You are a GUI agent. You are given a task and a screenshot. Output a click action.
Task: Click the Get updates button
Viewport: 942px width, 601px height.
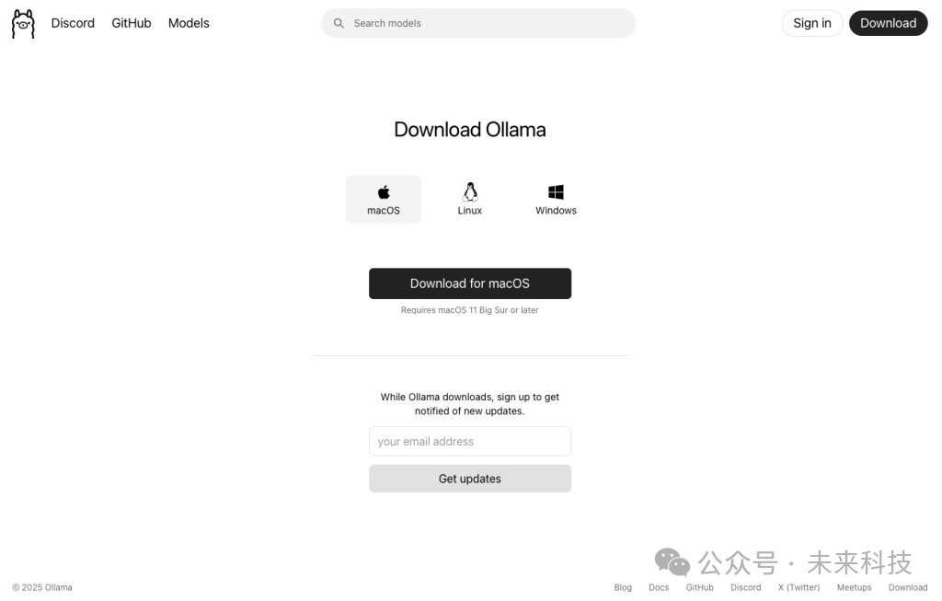pyautogui.click(x=470, y=479)
